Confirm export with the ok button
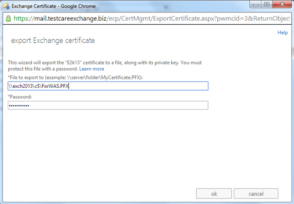Screen dimensions: 294x204 pos(214,193)
